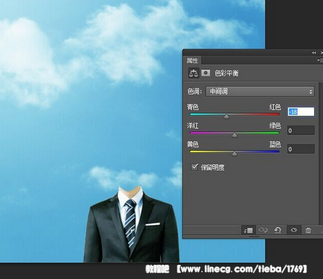Viewport: 323px width, 279px height.
Task: Close the Properties panel
Action: coord(321,53)
